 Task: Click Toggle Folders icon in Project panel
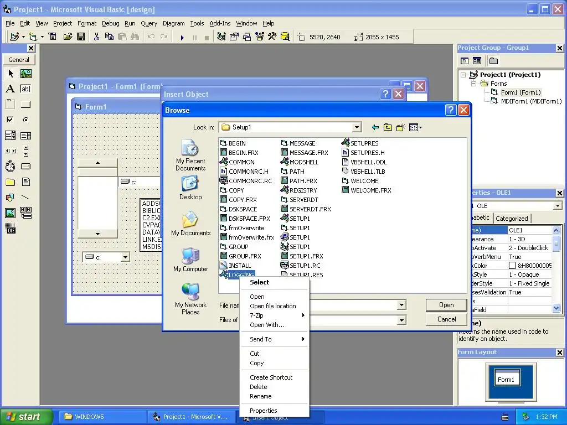pos(493,61)
